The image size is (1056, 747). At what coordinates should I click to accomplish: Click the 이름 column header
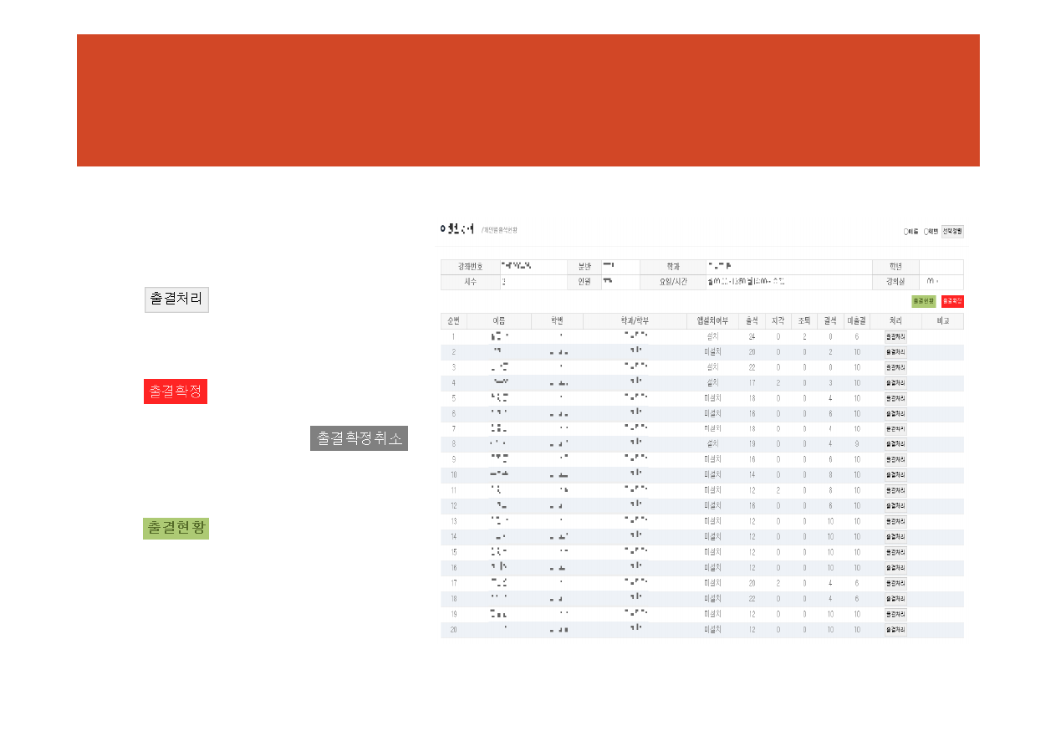pyautogui.click(x=498, y=321)
